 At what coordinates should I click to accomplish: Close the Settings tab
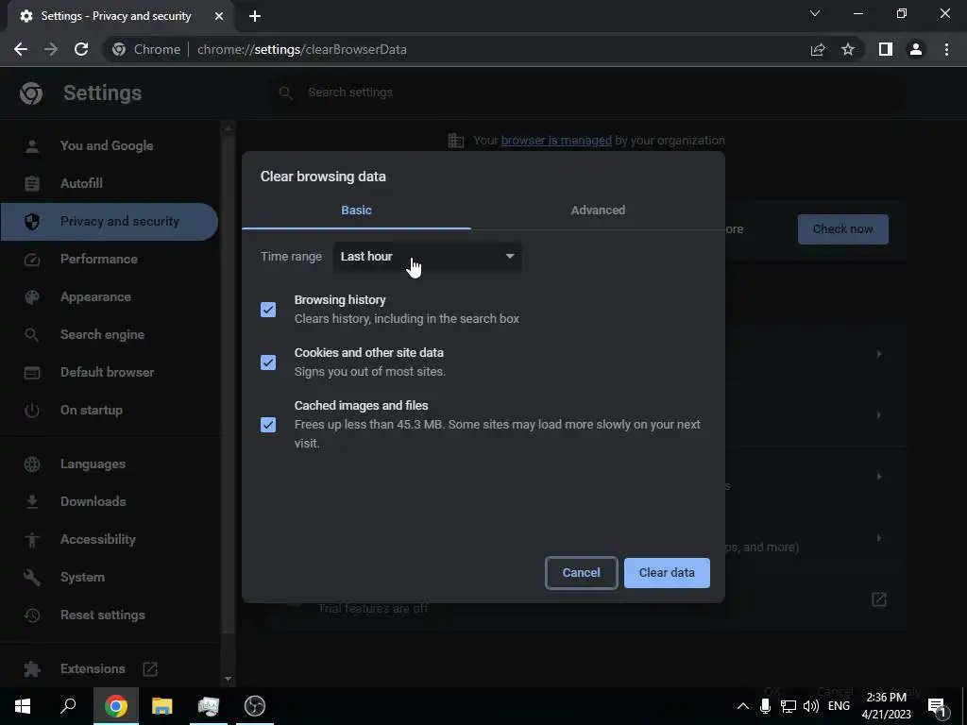click(x=219, y=16)
